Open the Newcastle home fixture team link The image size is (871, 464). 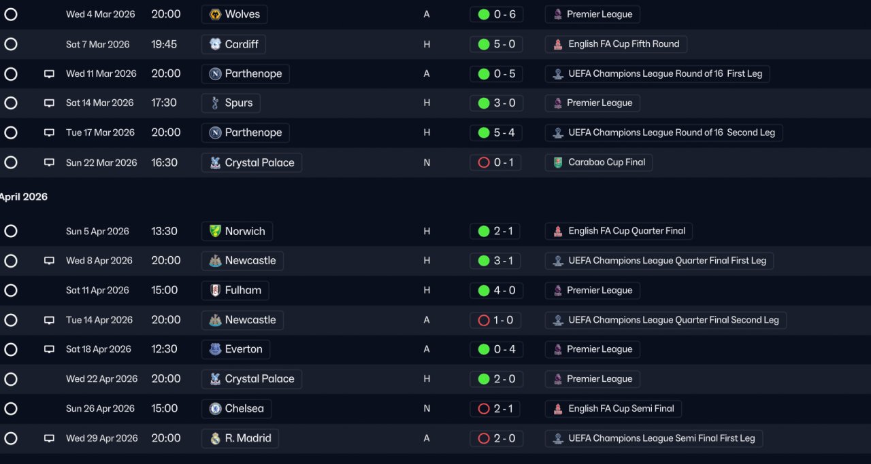pos(243,261)
